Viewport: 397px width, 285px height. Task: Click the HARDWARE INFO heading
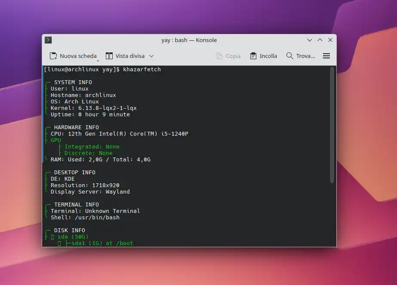77,127
